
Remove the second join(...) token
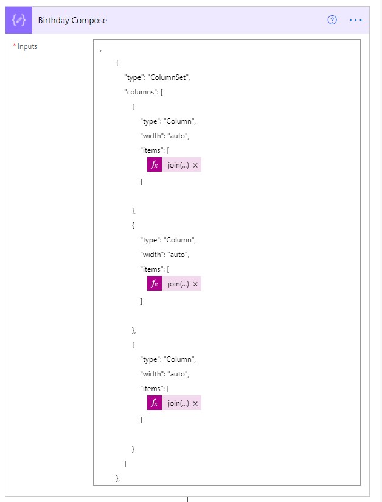195,284
